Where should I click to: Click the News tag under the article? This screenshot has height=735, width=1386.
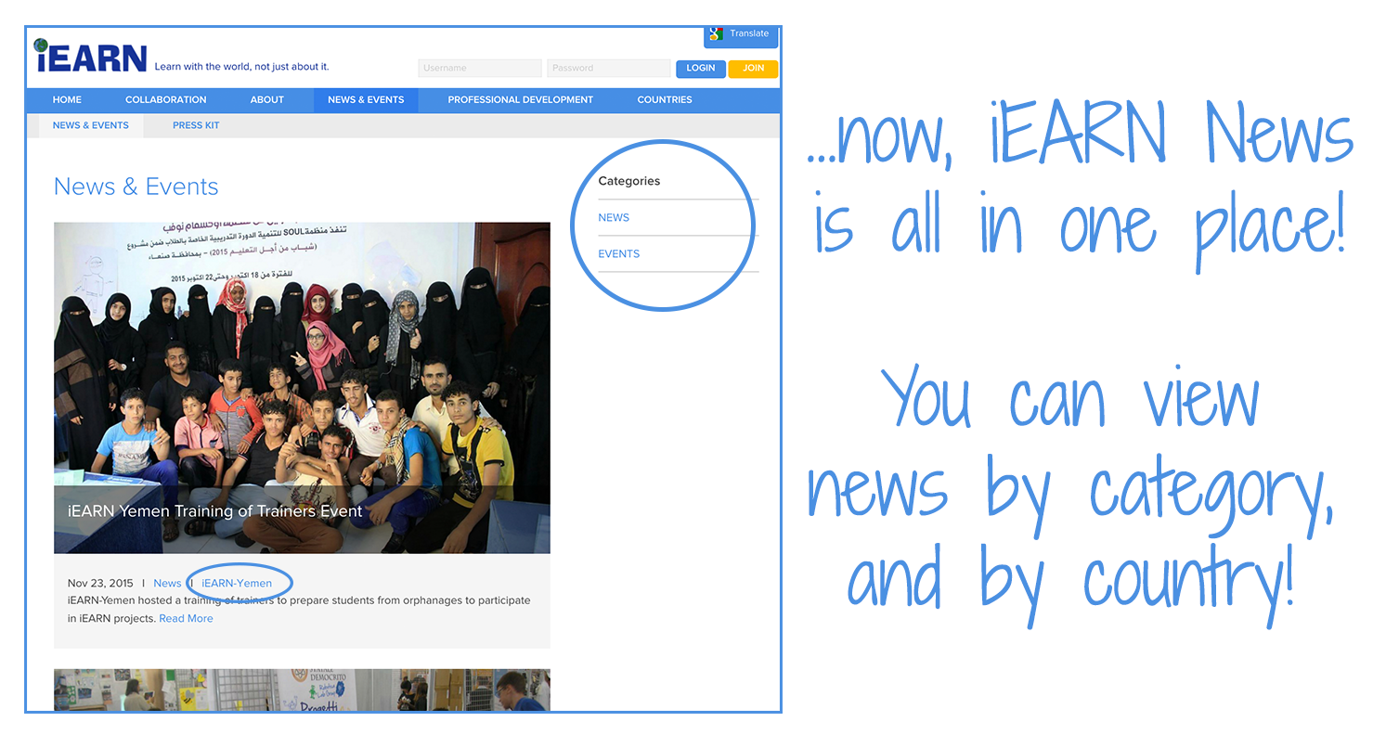(167, 583)
